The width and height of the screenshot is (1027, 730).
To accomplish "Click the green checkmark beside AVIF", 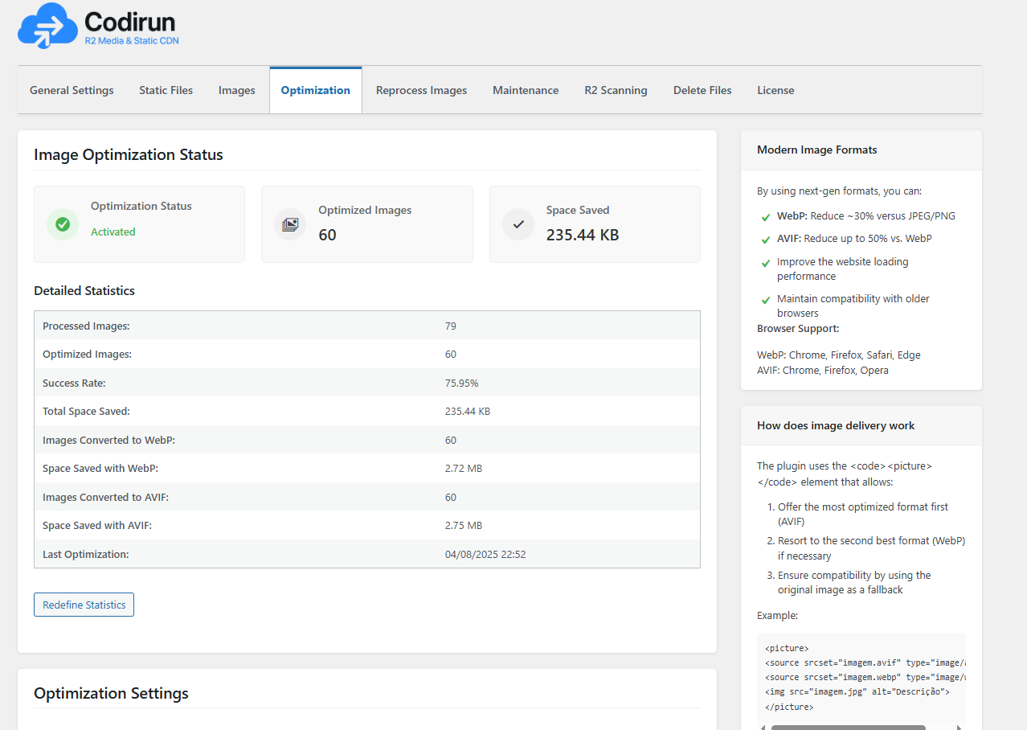I will [x=765, y=240].
